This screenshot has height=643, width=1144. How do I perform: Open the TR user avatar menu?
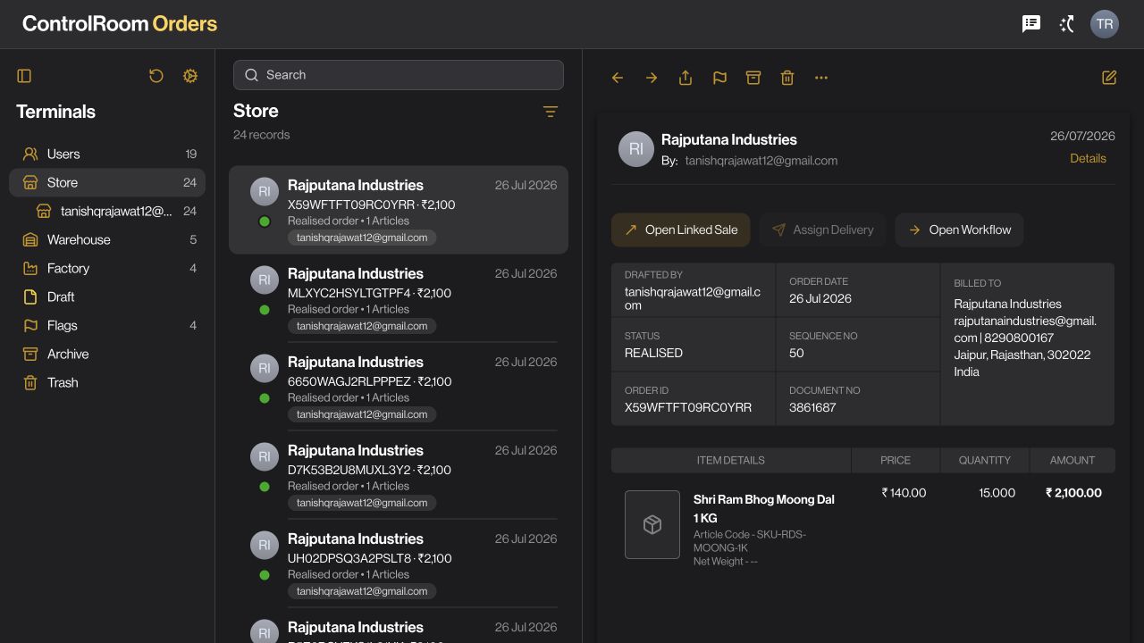coord(1105,24)
